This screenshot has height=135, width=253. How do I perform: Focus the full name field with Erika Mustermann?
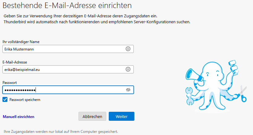(x=62, y=49)
